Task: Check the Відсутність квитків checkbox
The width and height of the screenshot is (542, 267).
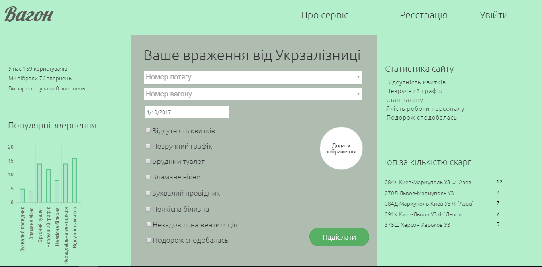Action: click(x=148, y=130)
